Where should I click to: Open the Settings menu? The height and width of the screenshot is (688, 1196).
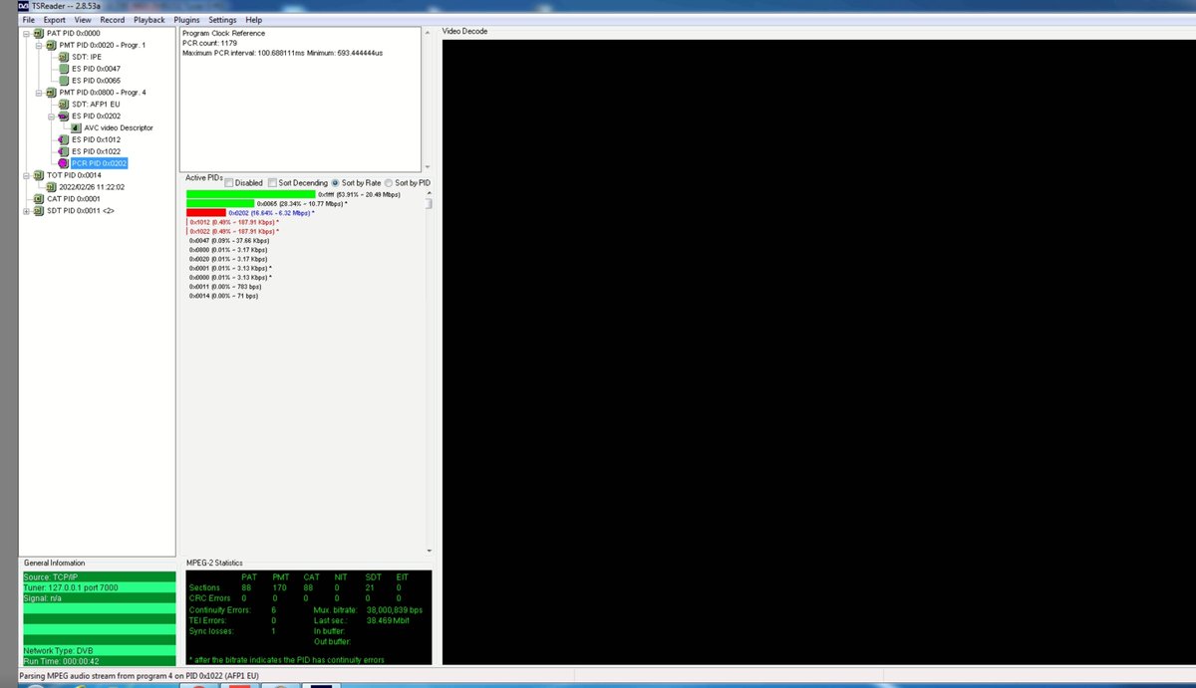click(222, 20)
